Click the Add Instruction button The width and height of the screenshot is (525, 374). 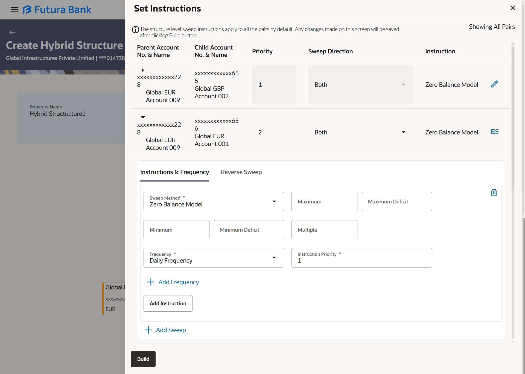coord(168,303)
